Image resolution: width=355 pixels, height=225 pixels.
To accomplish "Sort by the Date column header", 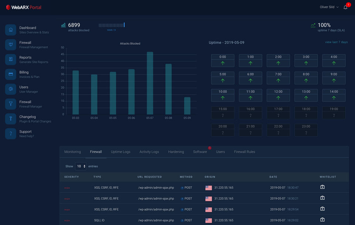I will click(x=273, y=177).
